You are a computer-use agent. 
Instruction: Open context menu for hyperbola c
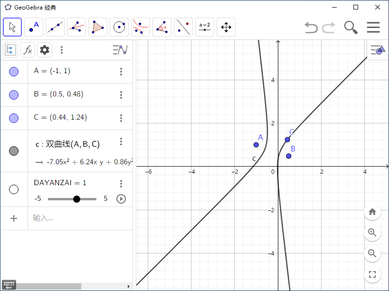pos(121,141)
